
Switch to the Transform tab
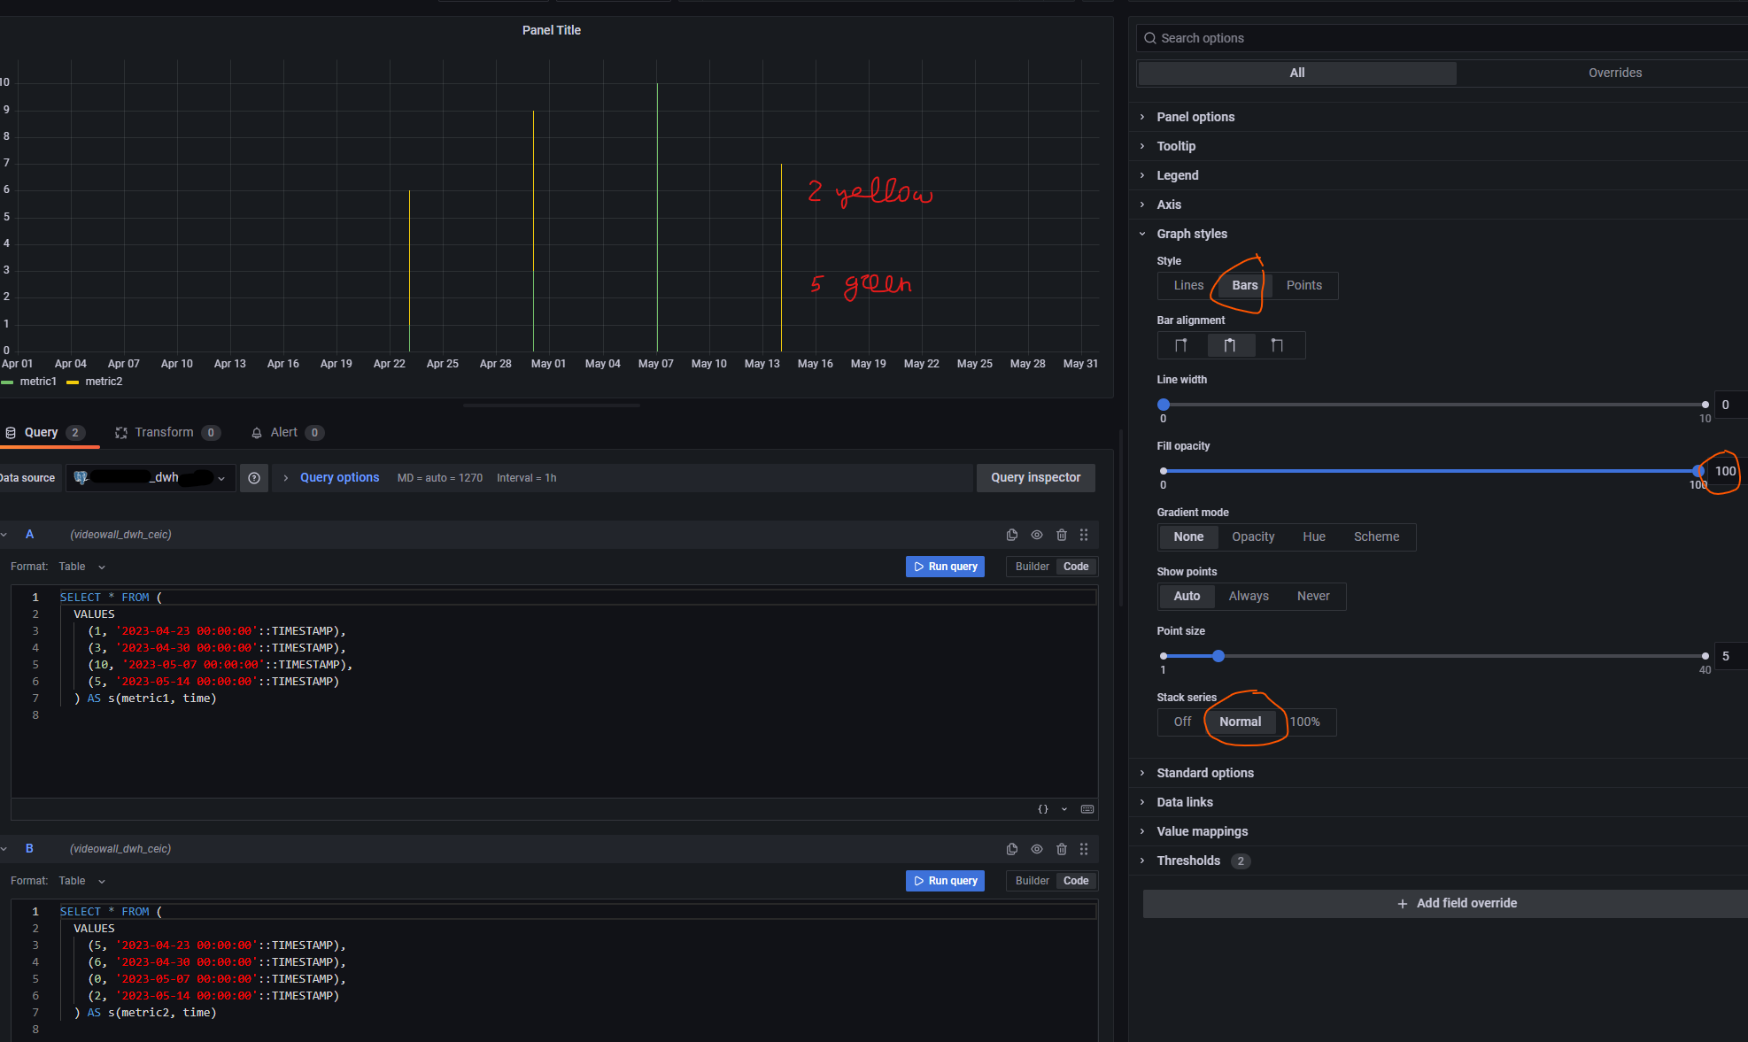[166, 432]
